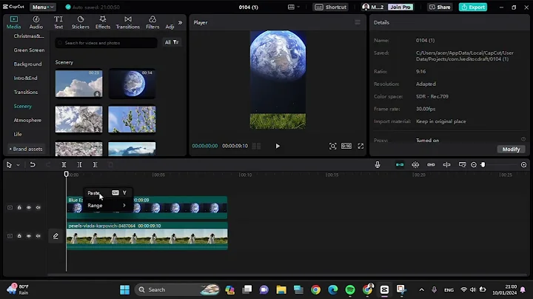Viewport: 533px width, 299px height.
Task: Enter fullscreen player mode
Action: pos(361,146)
